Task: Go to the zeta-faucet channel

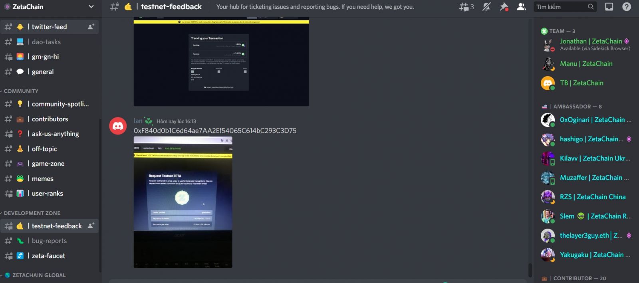Action: (50, 256)
